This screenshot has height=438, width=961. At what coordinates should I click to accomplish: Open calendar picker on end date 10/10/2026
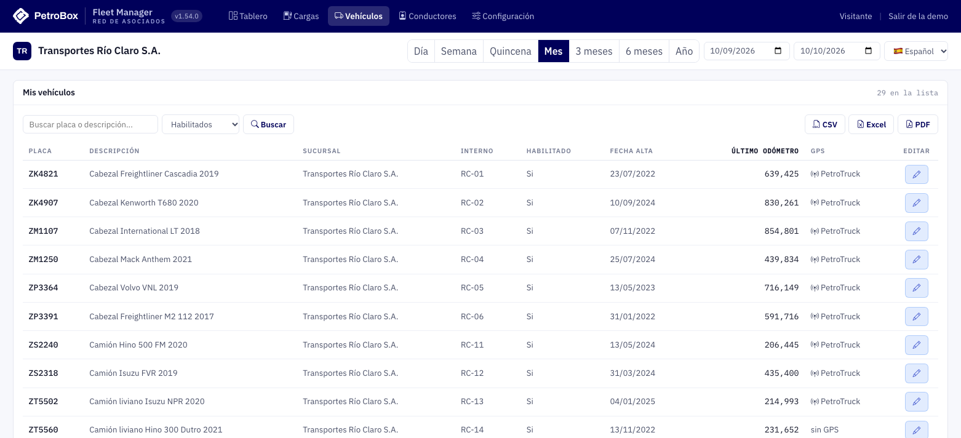point(868,51)
